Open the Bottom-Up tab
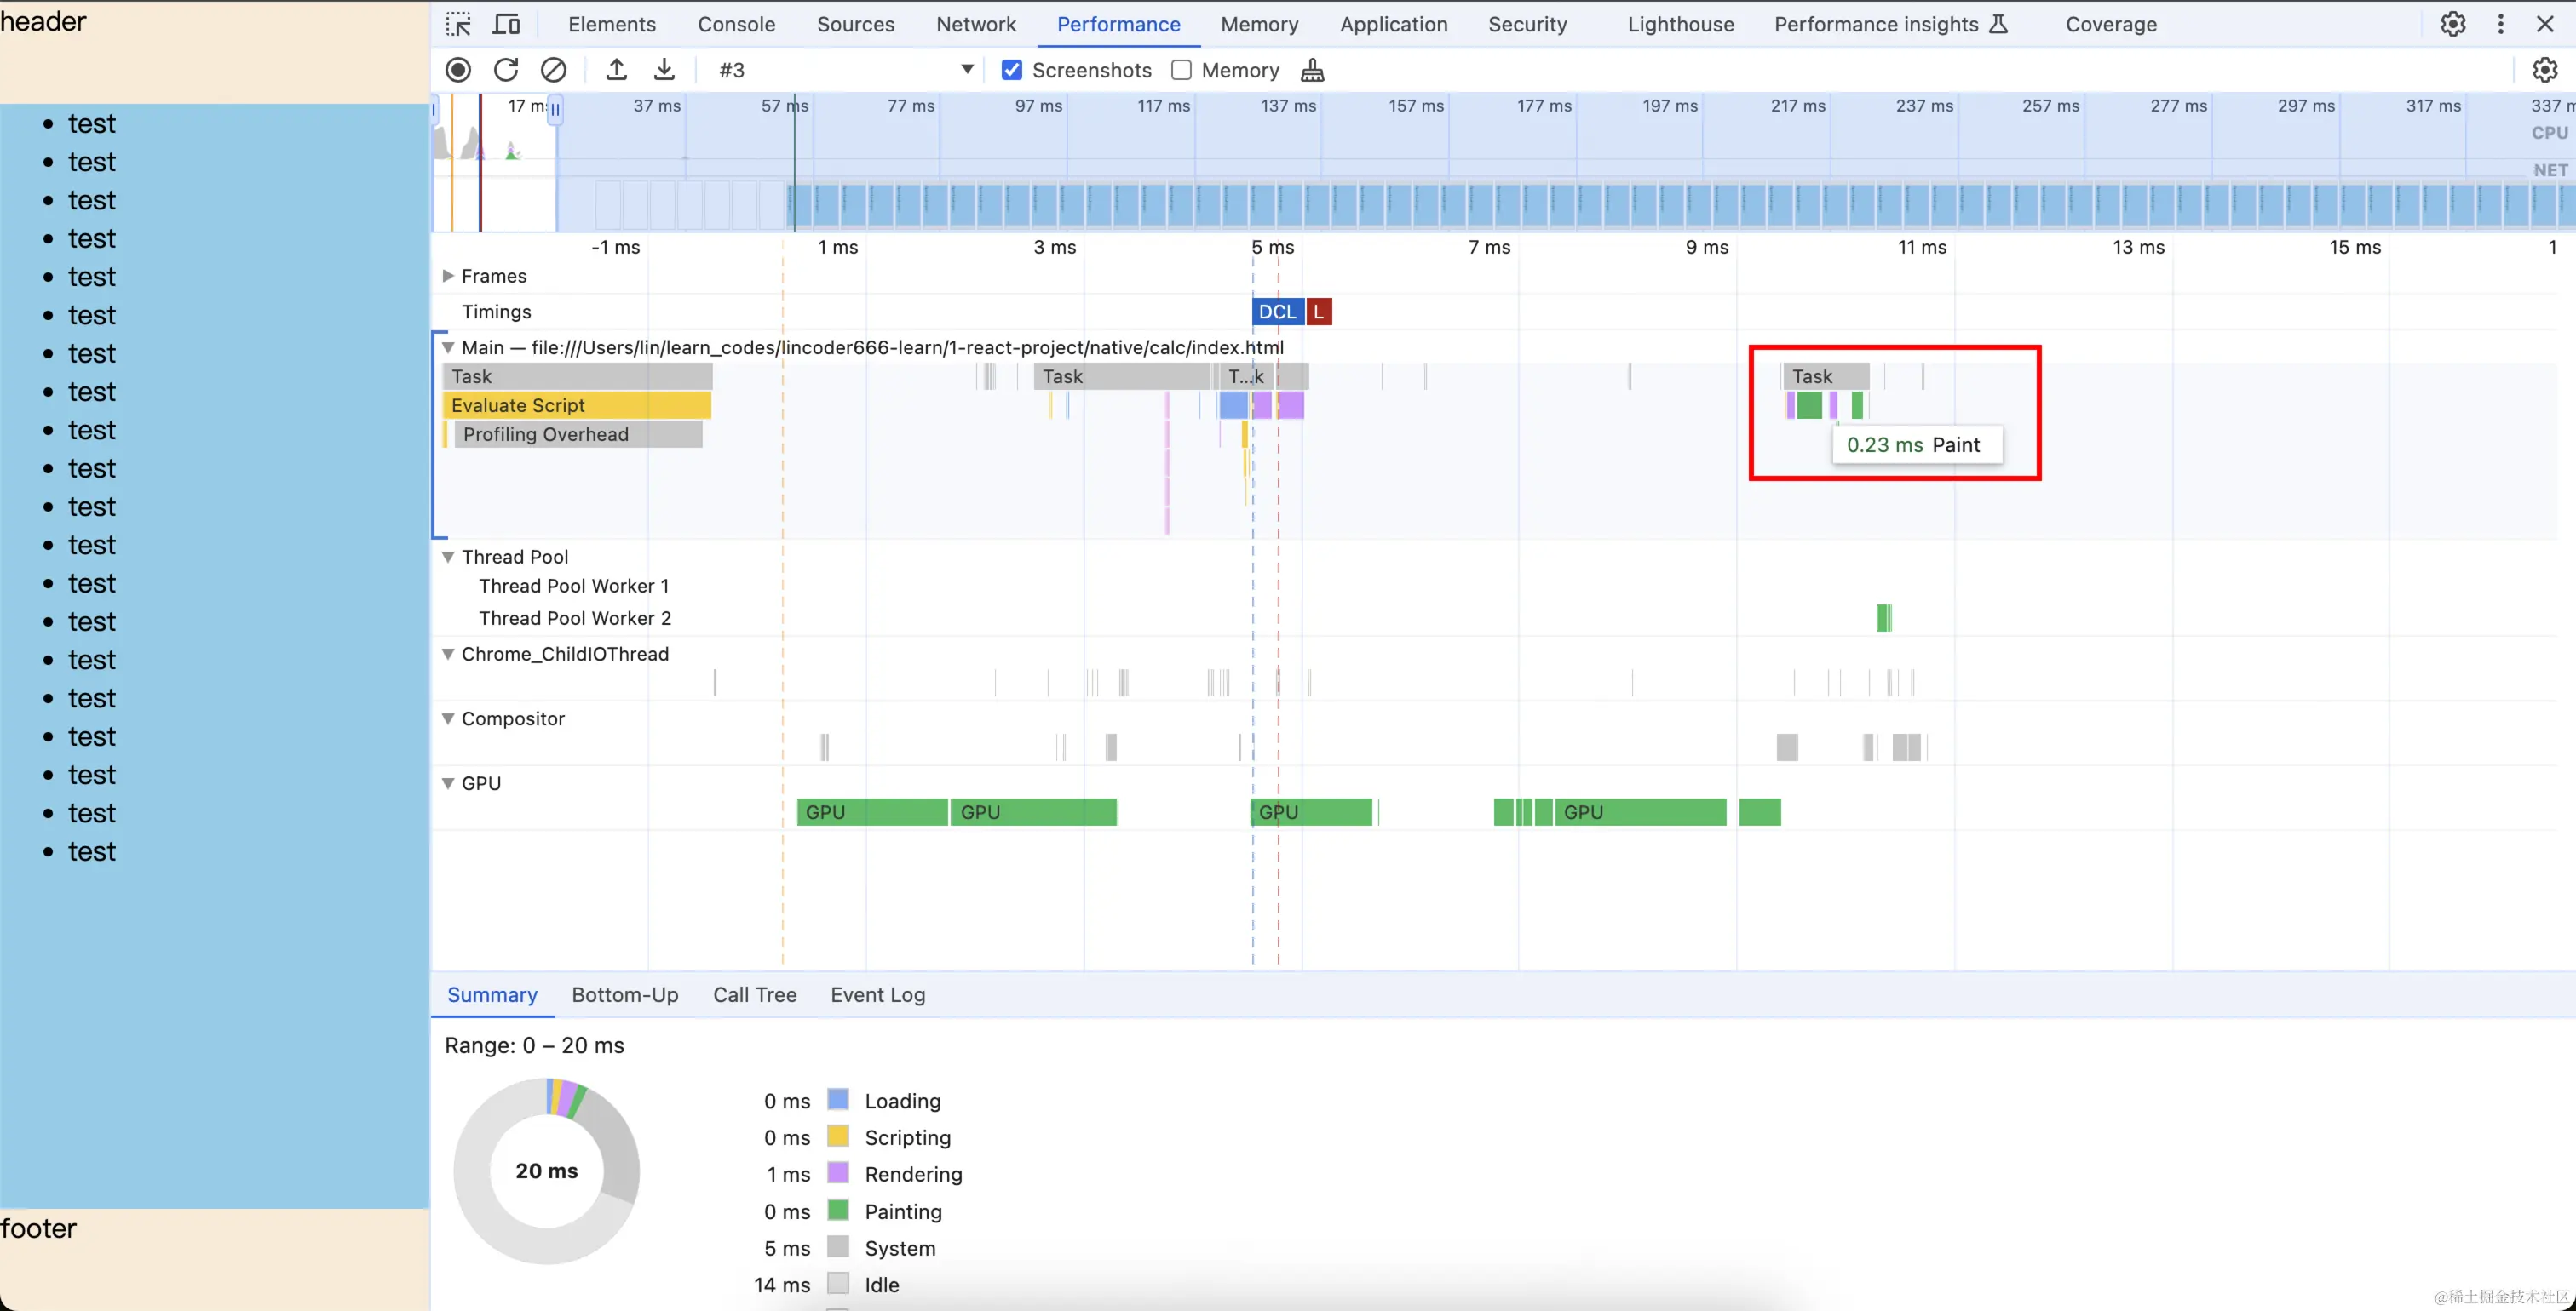This screenshot has height=1311, width=2576. (x=624, y=995)
